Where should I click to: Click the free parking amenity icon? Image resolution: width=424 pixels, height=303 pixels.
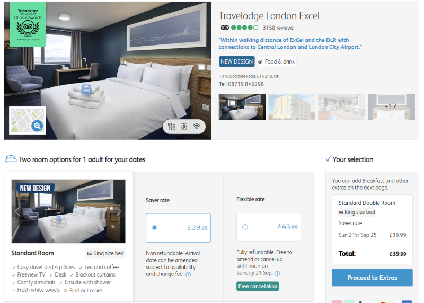(184, 127)
